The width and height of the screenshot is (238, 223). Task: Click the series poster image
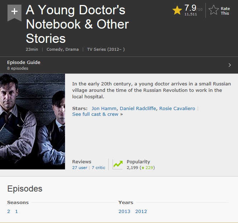click(33, 122)
